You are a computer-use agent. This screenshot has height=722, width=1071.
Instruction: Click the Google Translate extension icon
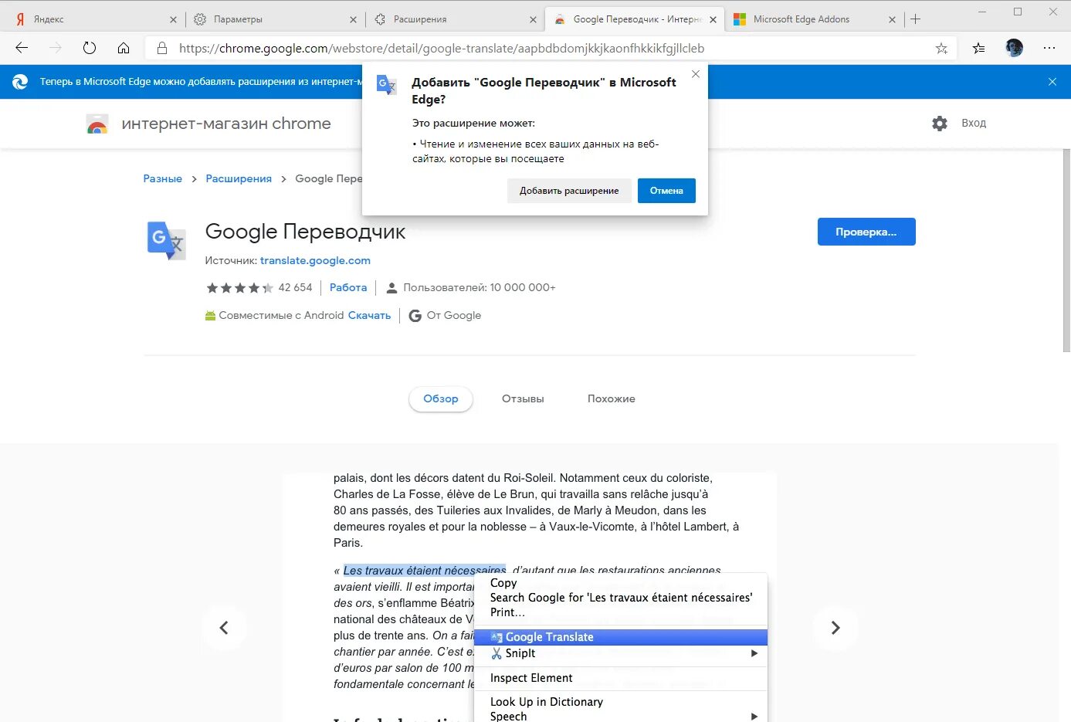click(166, 240)
